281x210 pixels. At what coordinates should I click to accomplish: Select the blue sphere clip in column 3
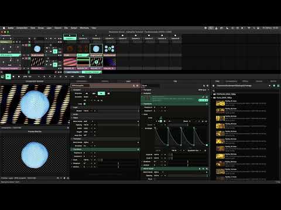(96, 49)
